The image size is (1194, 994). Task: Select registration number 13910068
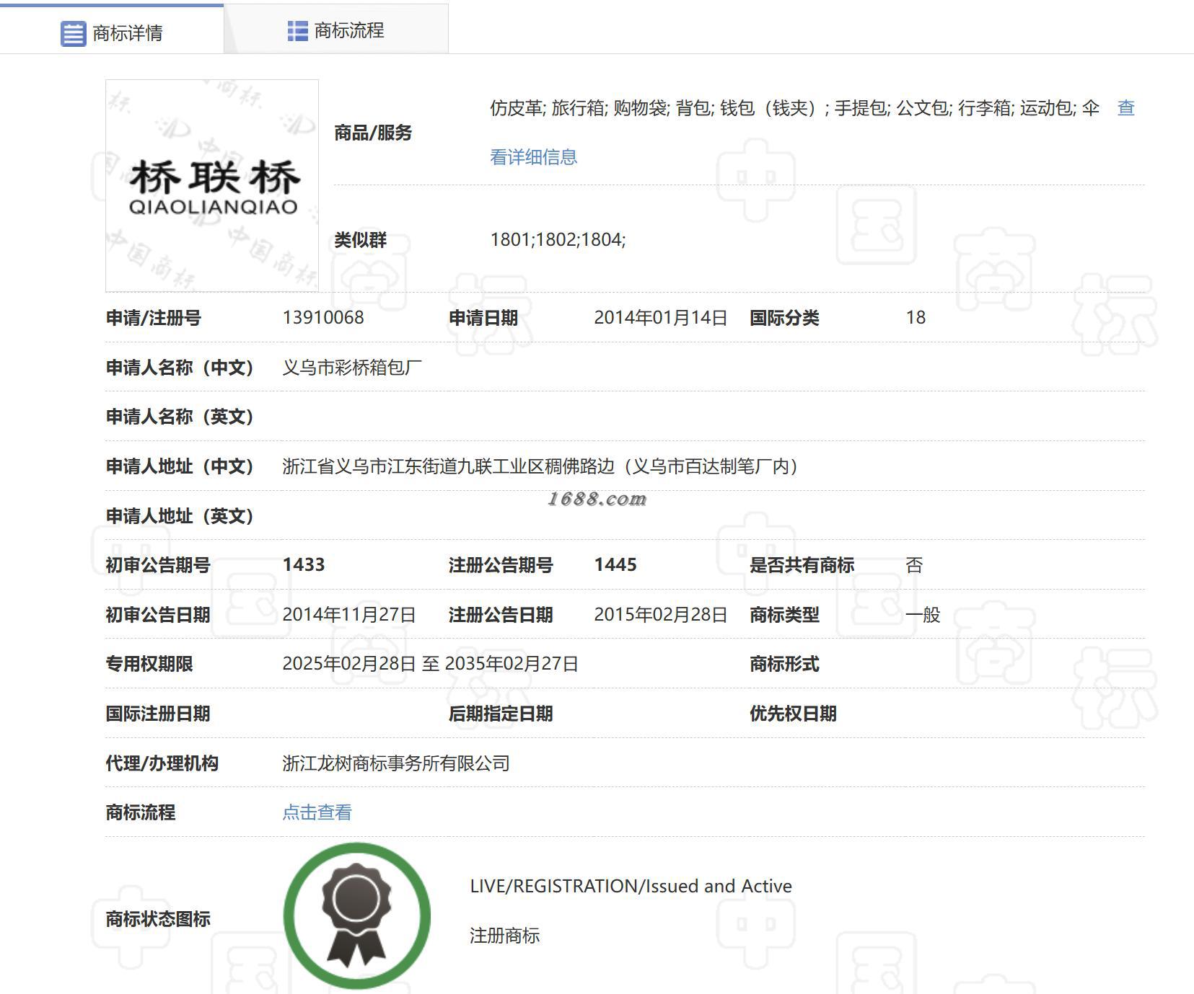pos(323,318)
